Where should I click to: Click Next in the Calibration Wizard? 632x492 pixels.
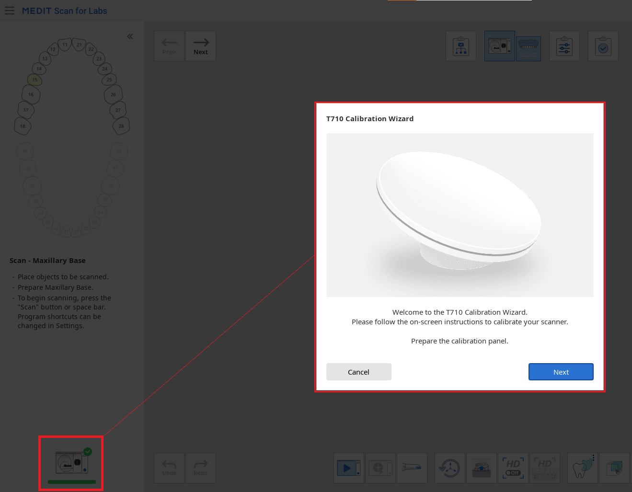(561, 372)
